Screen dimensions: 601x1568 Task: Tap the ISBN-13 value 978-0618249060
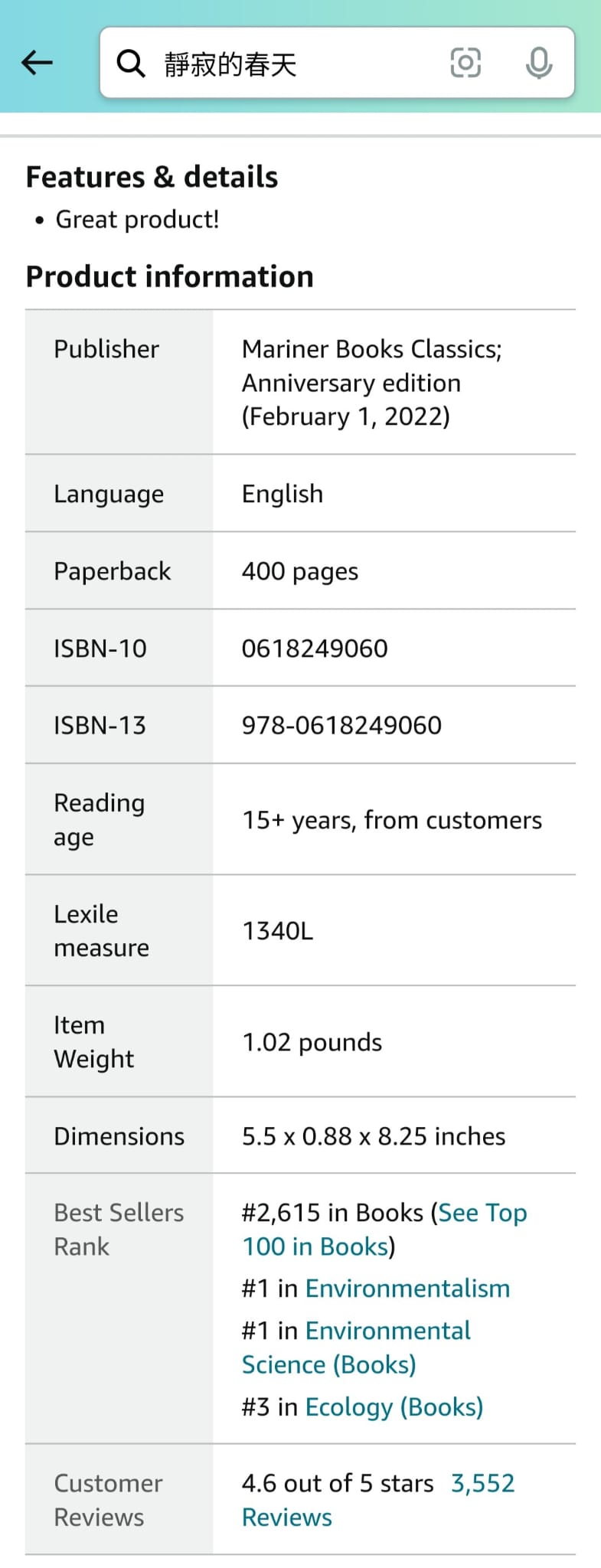(341, 725)
